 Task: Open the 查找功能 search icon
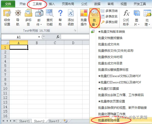click(50, 13)
